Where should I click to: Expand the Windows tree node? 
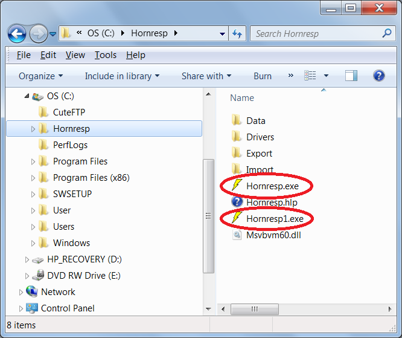click(x=33, y=243)
